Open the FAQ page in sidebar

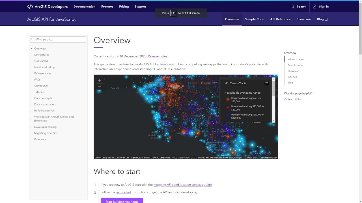[x=37, y=80]
